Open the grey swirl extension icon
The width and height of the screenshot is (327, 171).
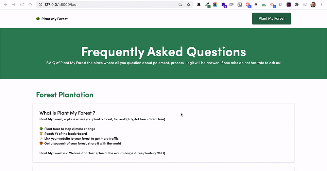click(x=281, y=5)
